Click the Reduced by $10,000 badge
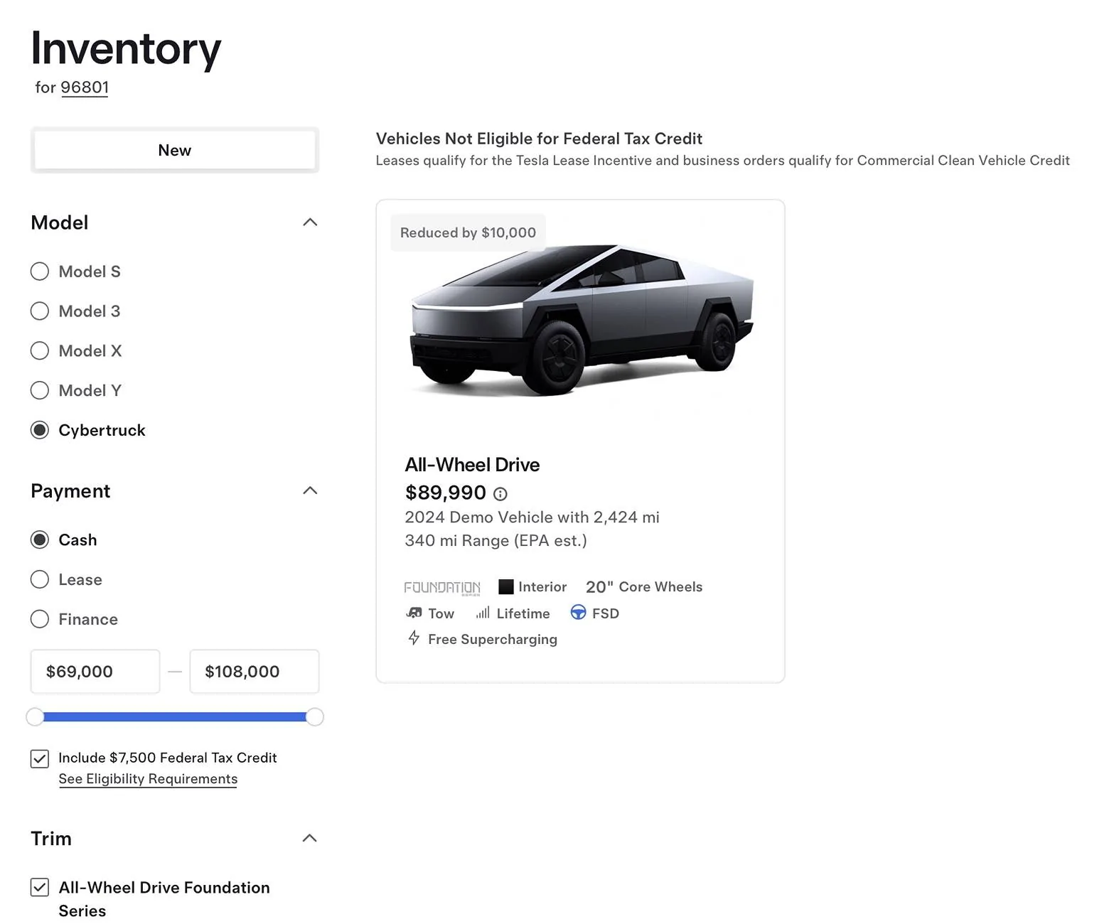Image resolution: width=1119 pixels, height=924 pixels. [x=468, y=232]
